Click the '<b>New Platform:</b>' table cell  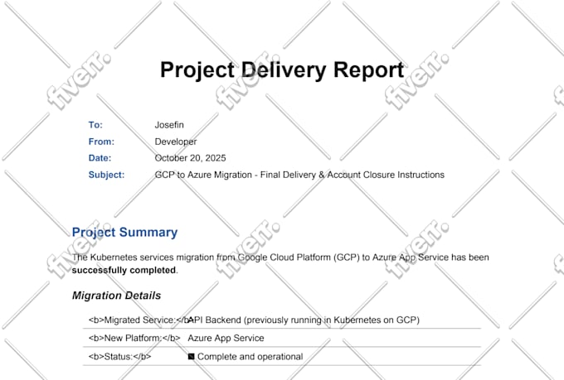click(x=134, y=339)
